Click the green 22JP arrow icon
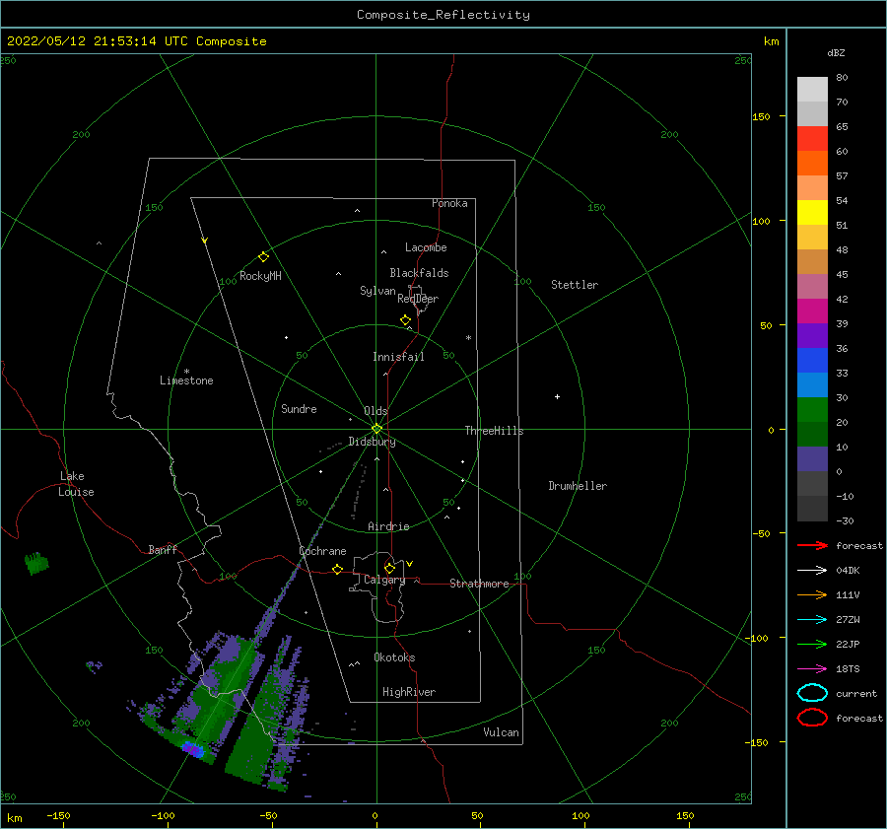Viewport: 887px width, 829px height. tap(812, 644)
